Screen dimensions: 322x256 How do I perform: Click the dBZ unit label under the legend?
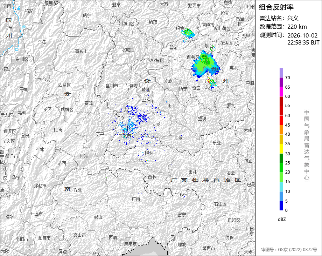282,220
